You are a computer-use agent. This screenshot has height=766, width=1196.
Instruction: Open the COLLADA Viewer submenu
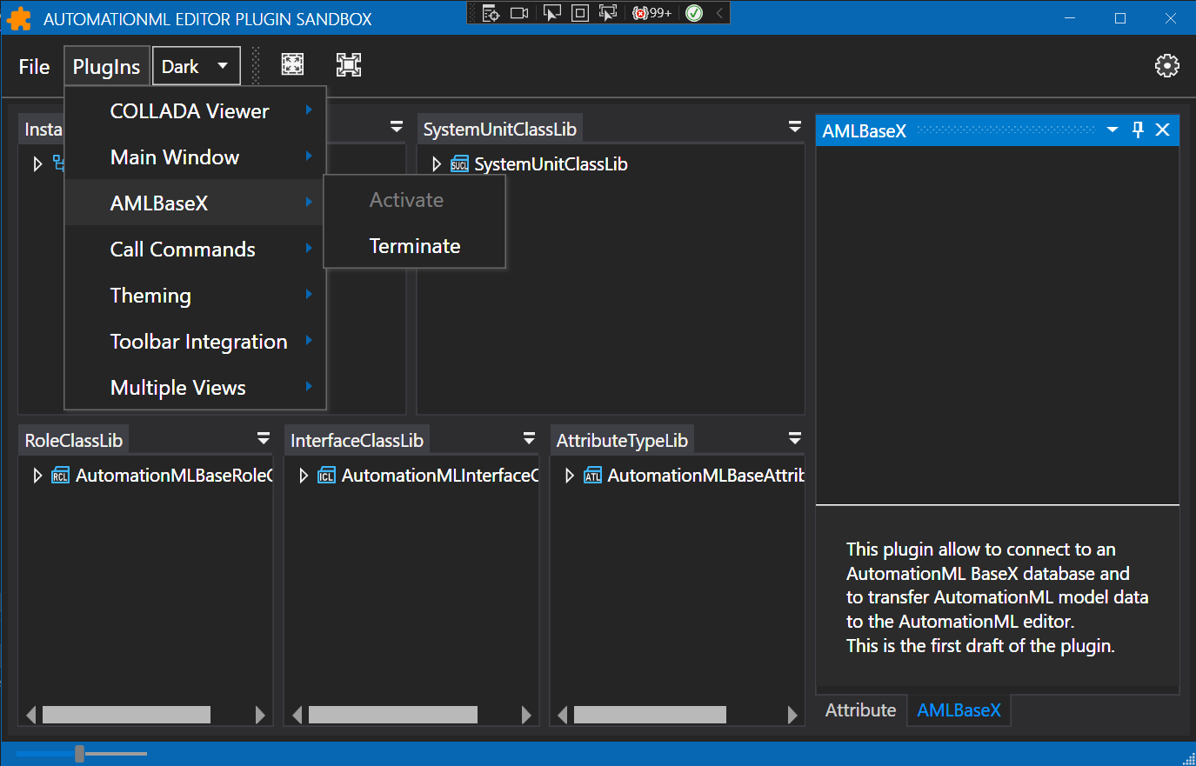195,110
